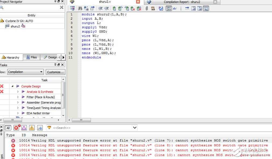Click the analyze current file checkmark icon

click(x=161, y=8)
